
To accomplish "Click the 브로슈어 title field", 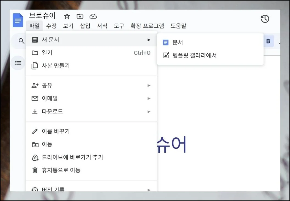I will [x=42, y=16].
